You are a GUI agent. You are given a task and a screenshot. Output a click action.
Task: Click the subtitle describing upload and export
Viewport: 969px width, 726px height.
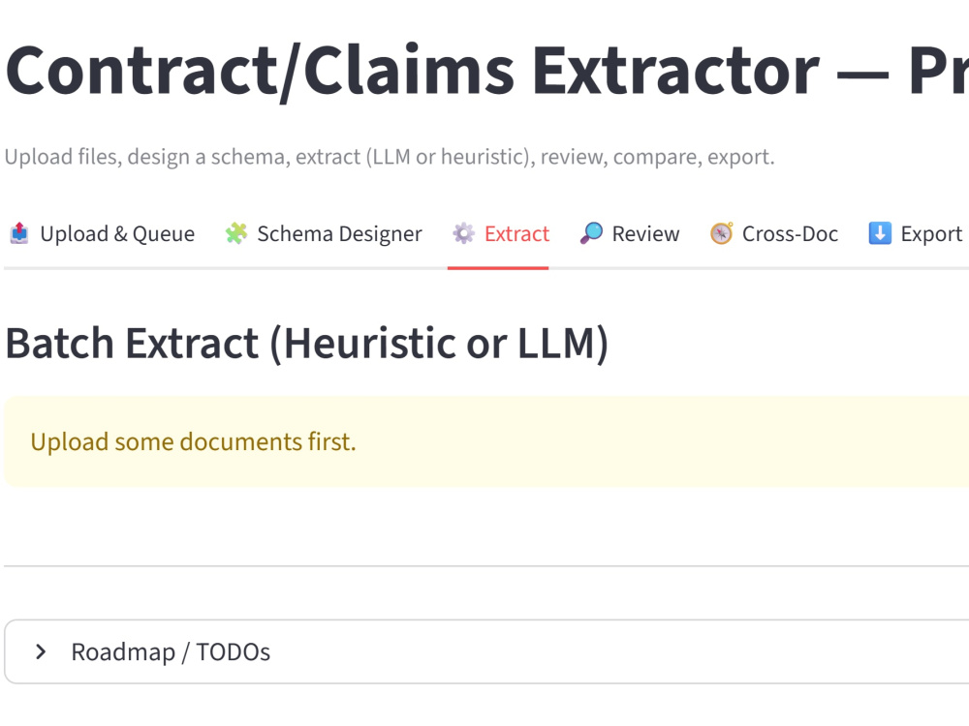(x=390, y=157)
